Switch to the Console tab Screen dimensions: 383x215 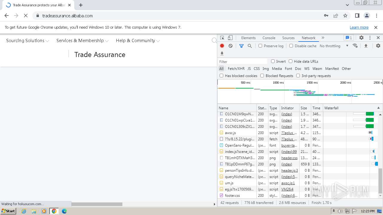point(269,38)
